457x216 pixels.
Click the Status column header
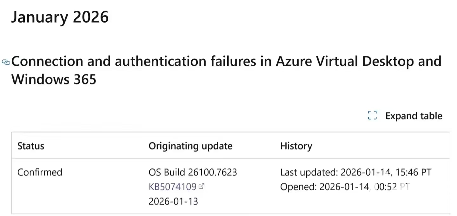point(30,146)
